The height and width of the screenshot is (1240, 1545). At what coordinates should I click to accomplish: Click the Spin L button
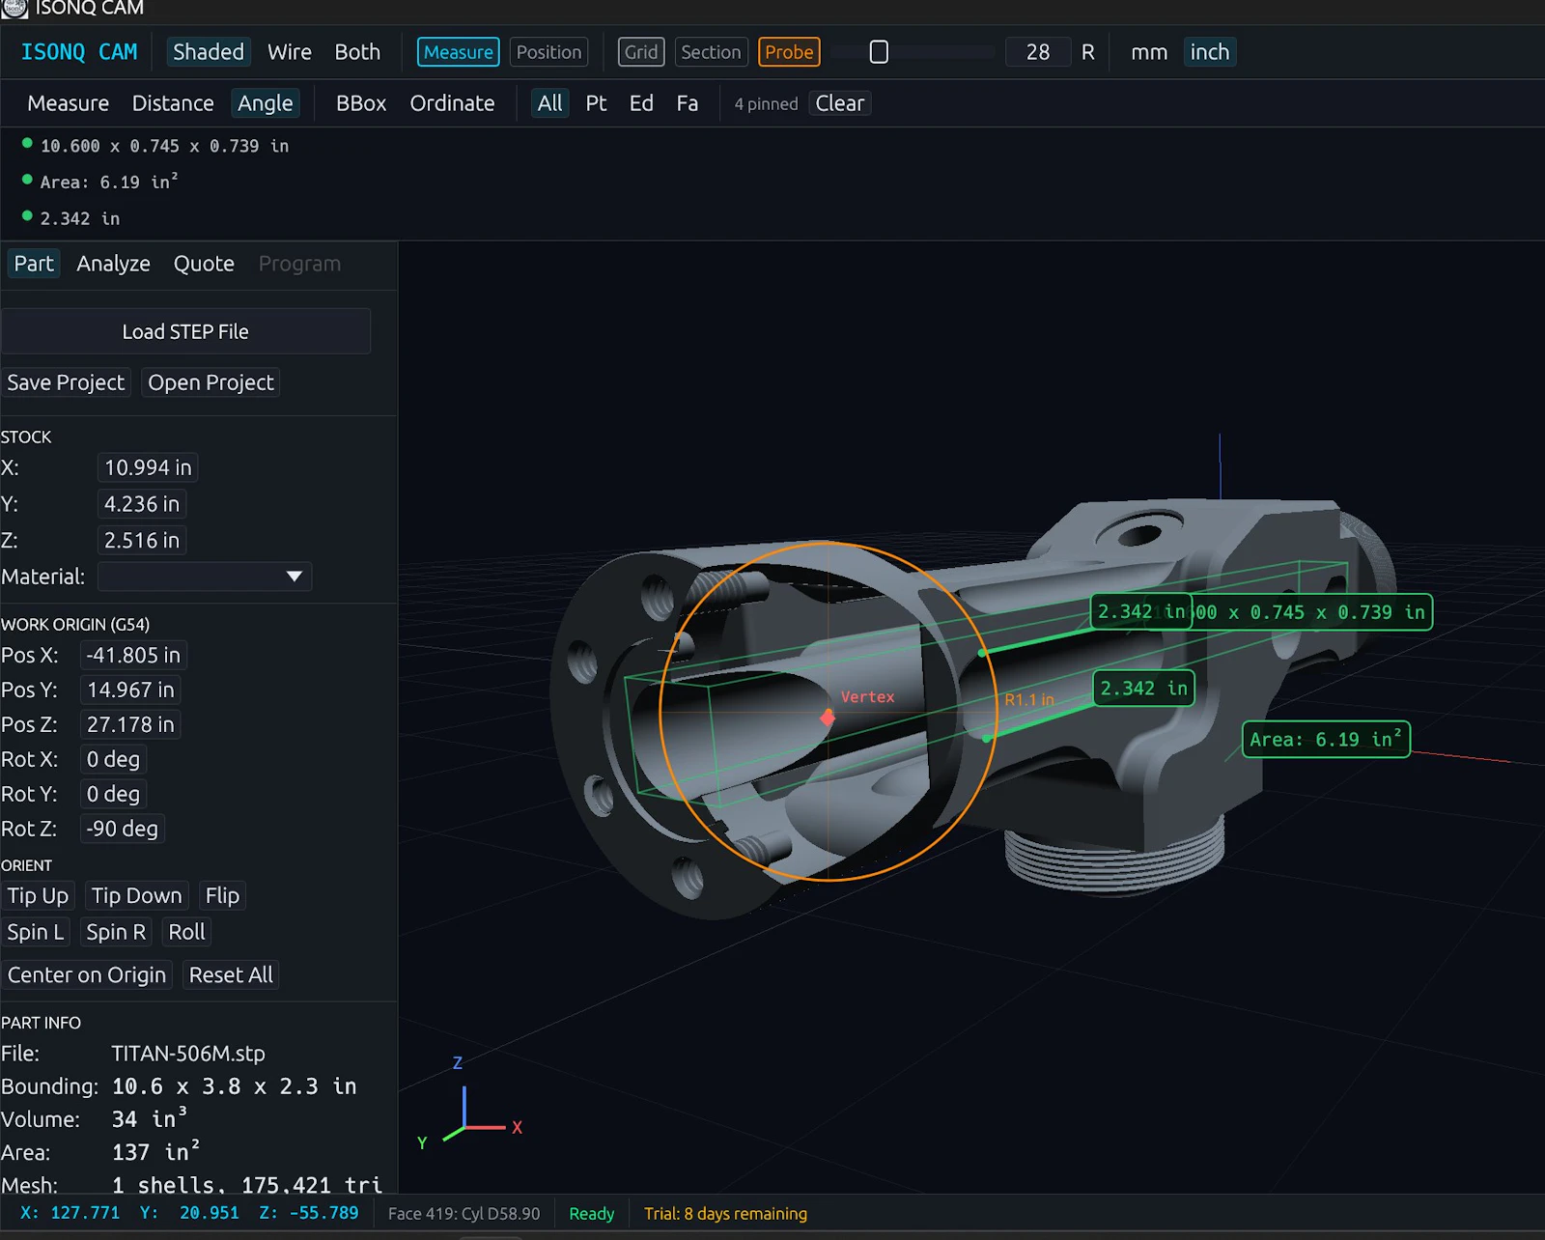click(x=36, y=932)
